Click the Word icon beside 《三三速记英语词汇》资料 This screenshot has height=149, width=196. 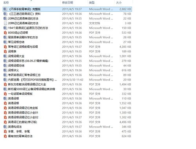coord(5,14)
